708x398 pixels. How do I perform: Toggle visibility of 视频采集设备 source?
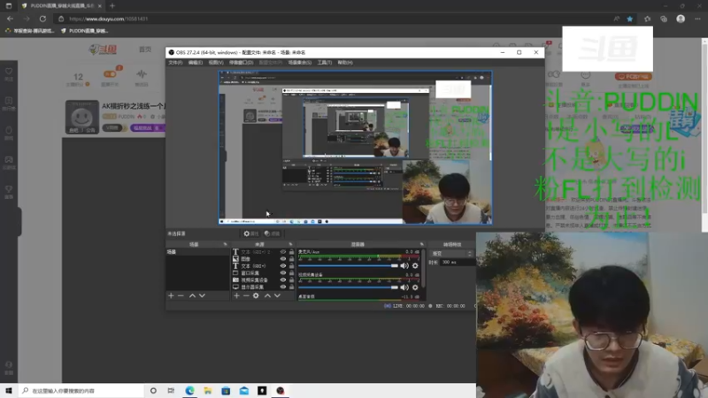(283, 279)
